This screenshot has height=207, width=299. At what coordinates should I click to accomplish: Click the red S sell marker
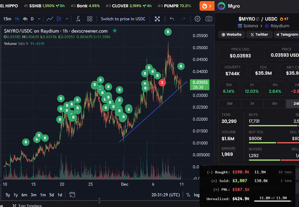pyautogui.click(x=162, y=82)
